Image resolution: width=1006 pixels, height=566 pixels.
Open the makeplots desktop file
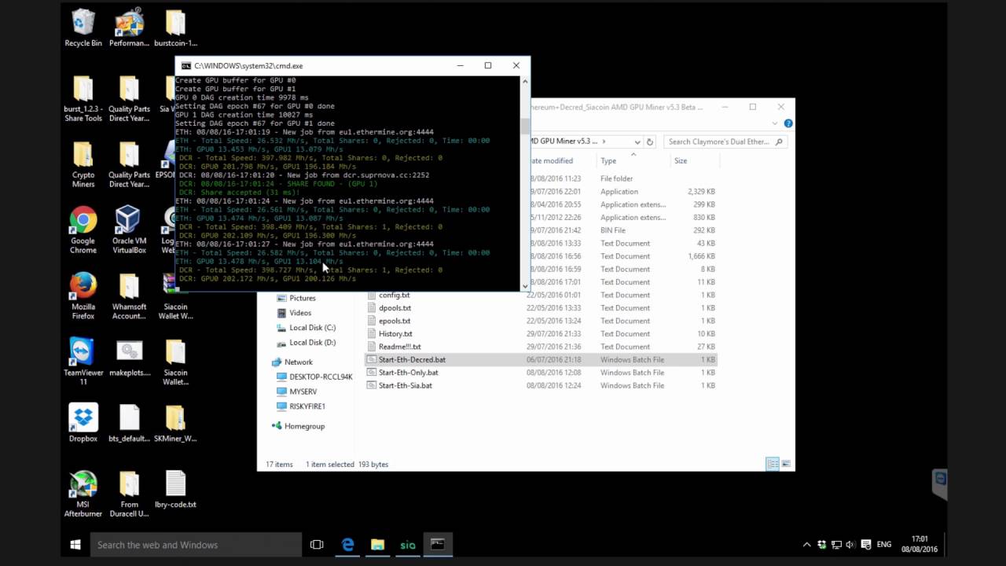(x=129, y=358)
